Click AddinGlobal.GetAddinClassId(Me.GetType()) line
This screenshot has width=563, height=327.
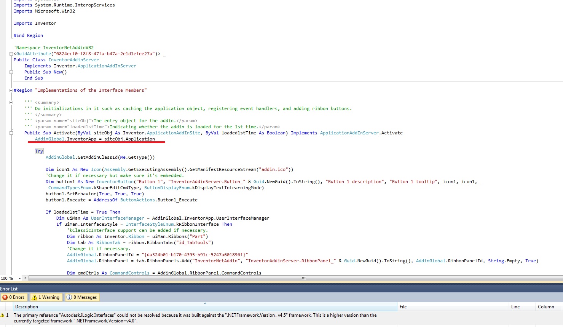[100, 157]
